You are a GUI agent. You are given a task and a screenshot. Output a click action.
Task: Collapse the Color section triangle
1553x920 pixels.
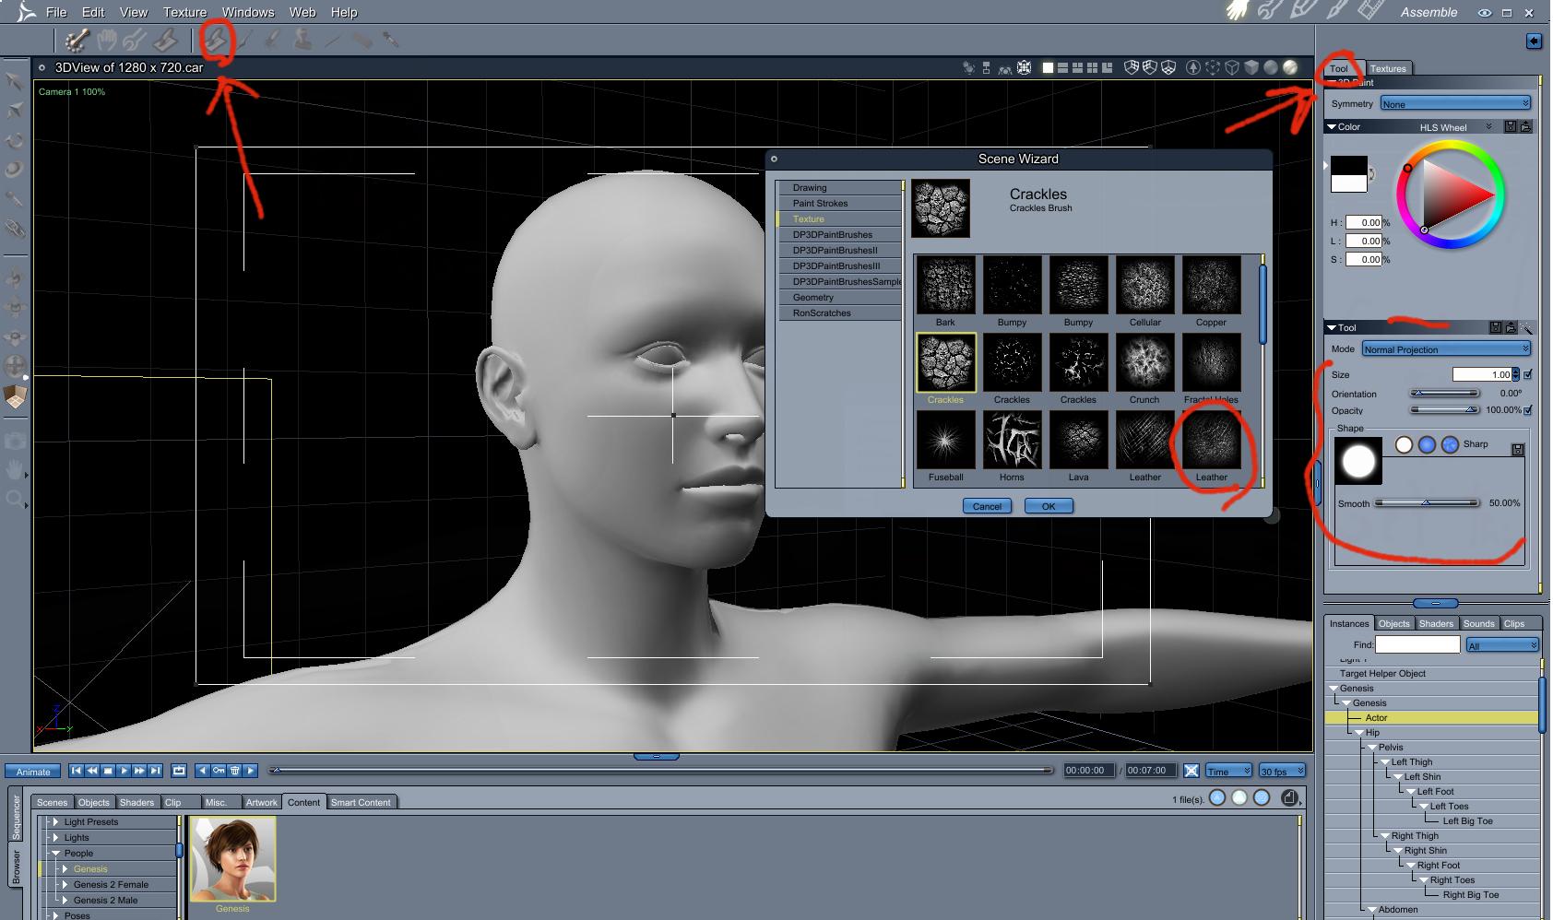1332,127
